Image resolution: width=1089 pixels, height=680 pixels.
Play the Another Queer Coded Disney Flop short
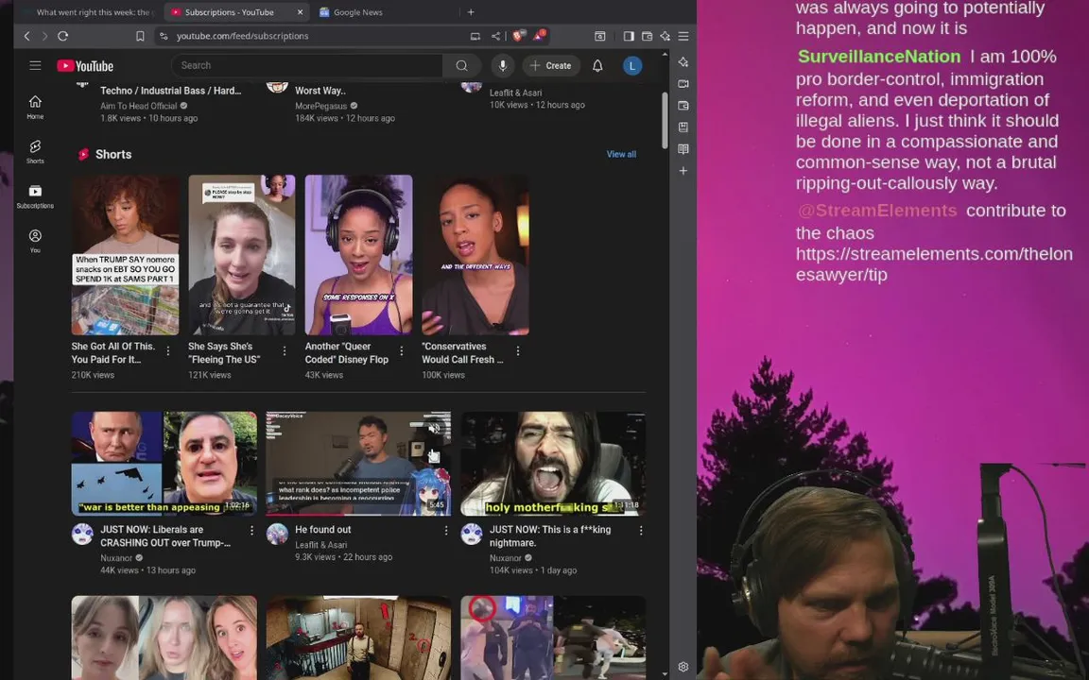click(x=358, y=255)
